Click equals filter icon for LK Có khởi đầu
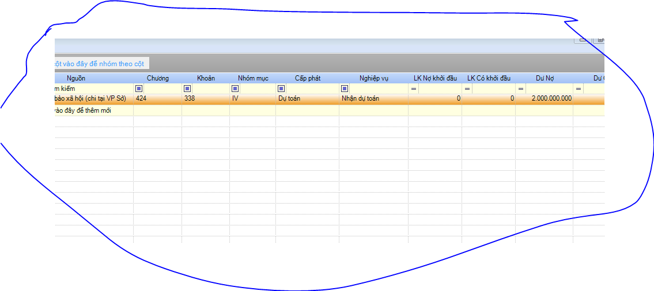The image size is (654, 291). point(467,89)
